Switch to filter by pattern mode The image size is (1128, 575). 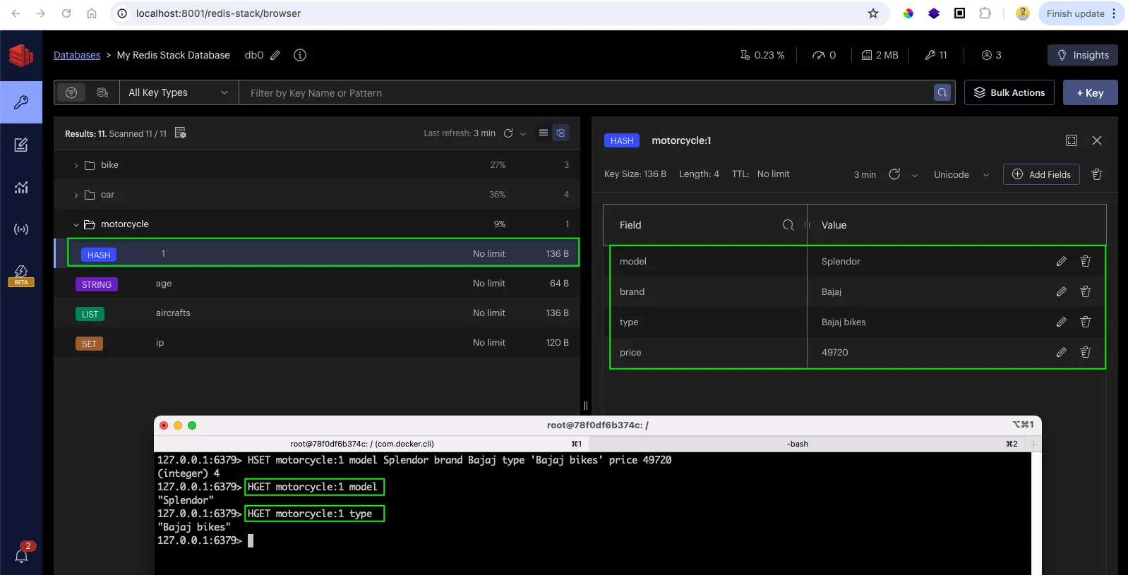[x=71, y=92]
